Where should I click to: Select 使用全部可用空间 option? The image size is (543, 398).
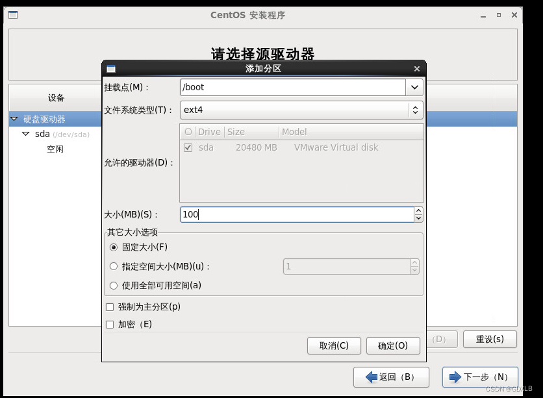[x=112, y=286]
